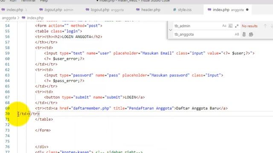Click the '</div>' tag on line 76
This screenshot has width=273, height=153.
point(42,147)
